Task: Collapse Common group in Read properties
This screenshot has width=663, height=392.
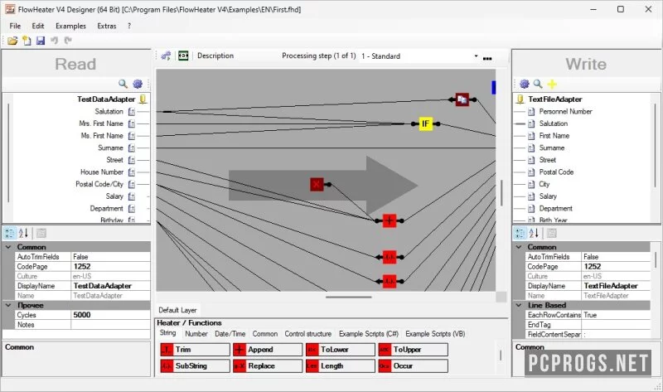Action: coord(8,246)
